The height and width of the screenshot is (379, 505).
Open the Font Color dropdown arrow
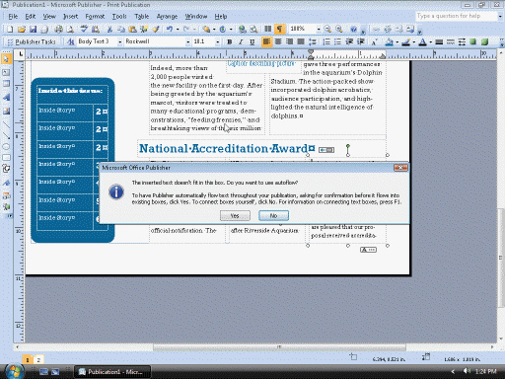[x=430, y=42]
